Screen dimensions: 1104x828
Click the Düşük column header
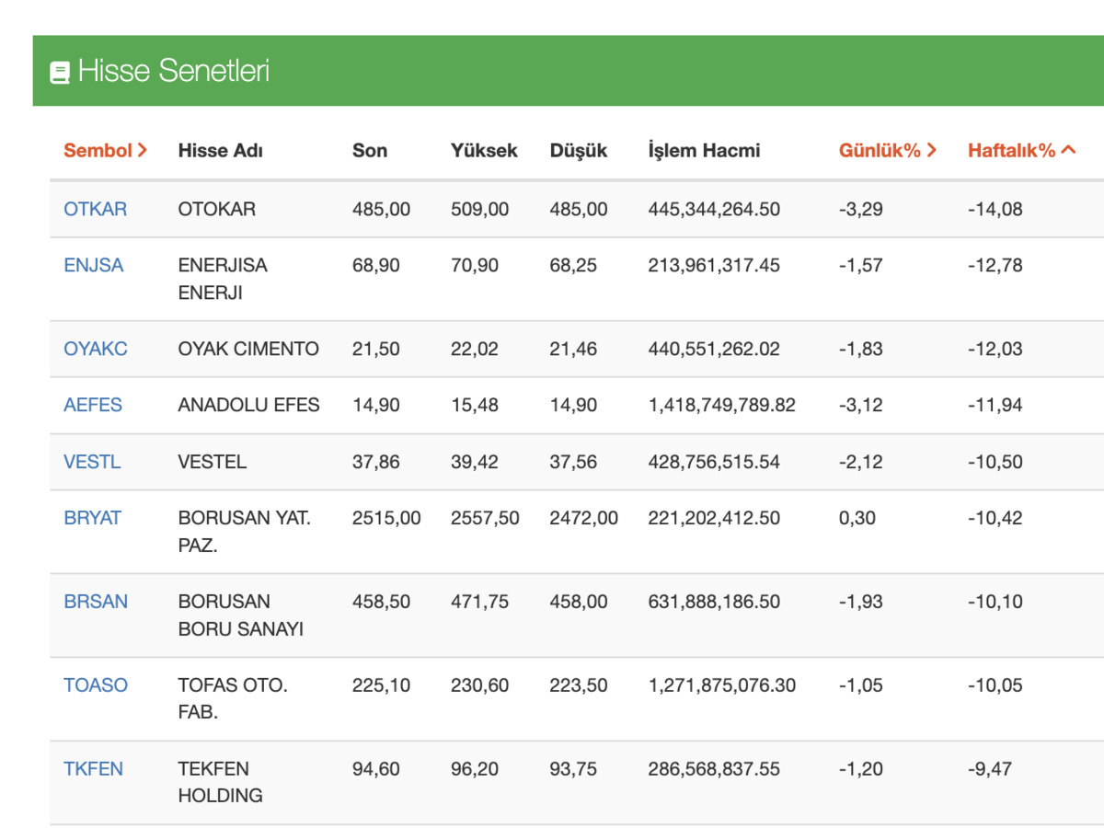[x=579, y=151]
